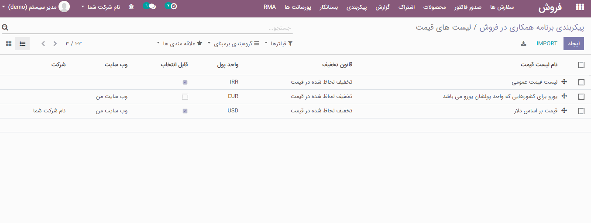Screen dimensions: 591x223
Task: Click the bug debug icon
Action: 131,7
